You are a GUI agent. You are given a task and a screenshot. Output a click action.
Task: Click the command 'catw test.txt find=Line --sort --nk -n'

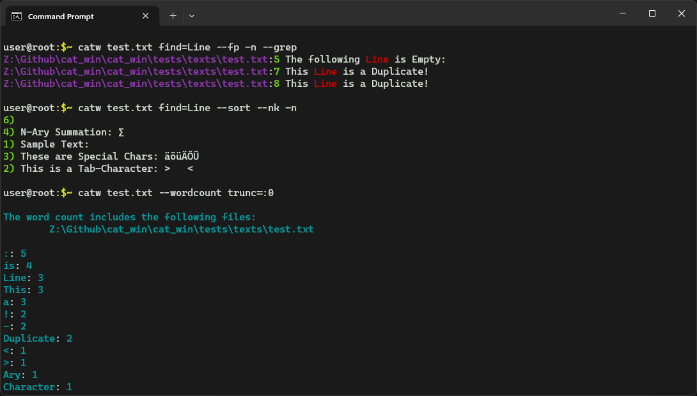187,108
